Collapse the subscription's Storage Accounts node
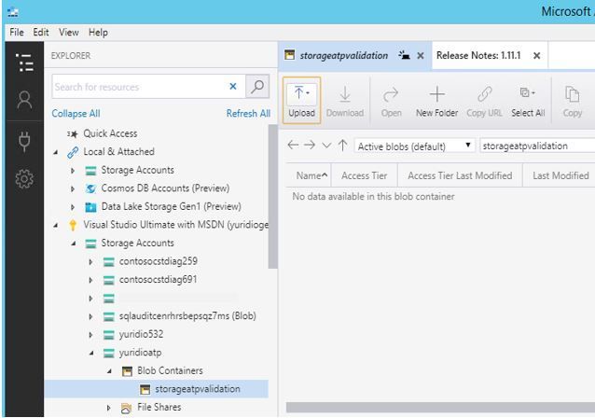This screenshot has width=595, height=418. click(74, 244)
